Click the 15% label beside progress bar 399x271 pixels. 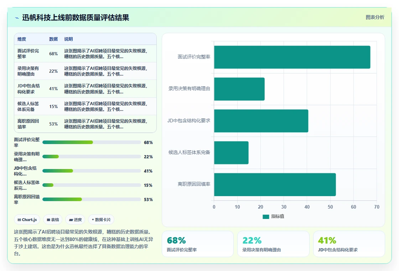[x=148, y=185]
